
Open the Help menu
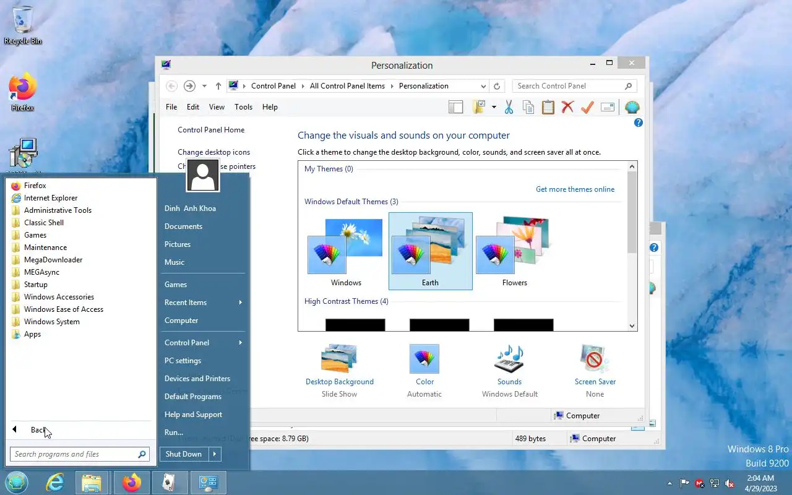[270, 107]
